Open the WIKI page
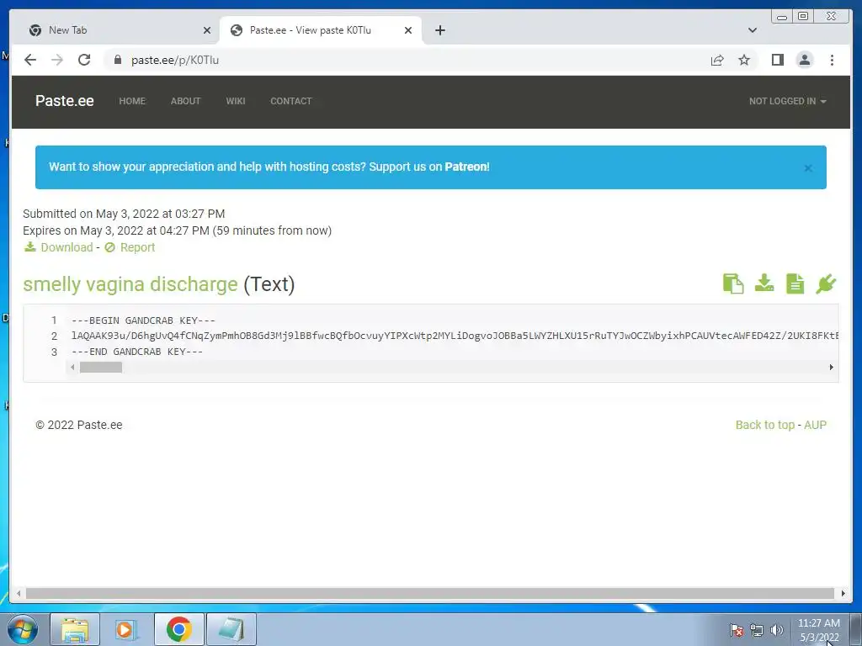This screenshot has height=646, width=862. [236, 101]
